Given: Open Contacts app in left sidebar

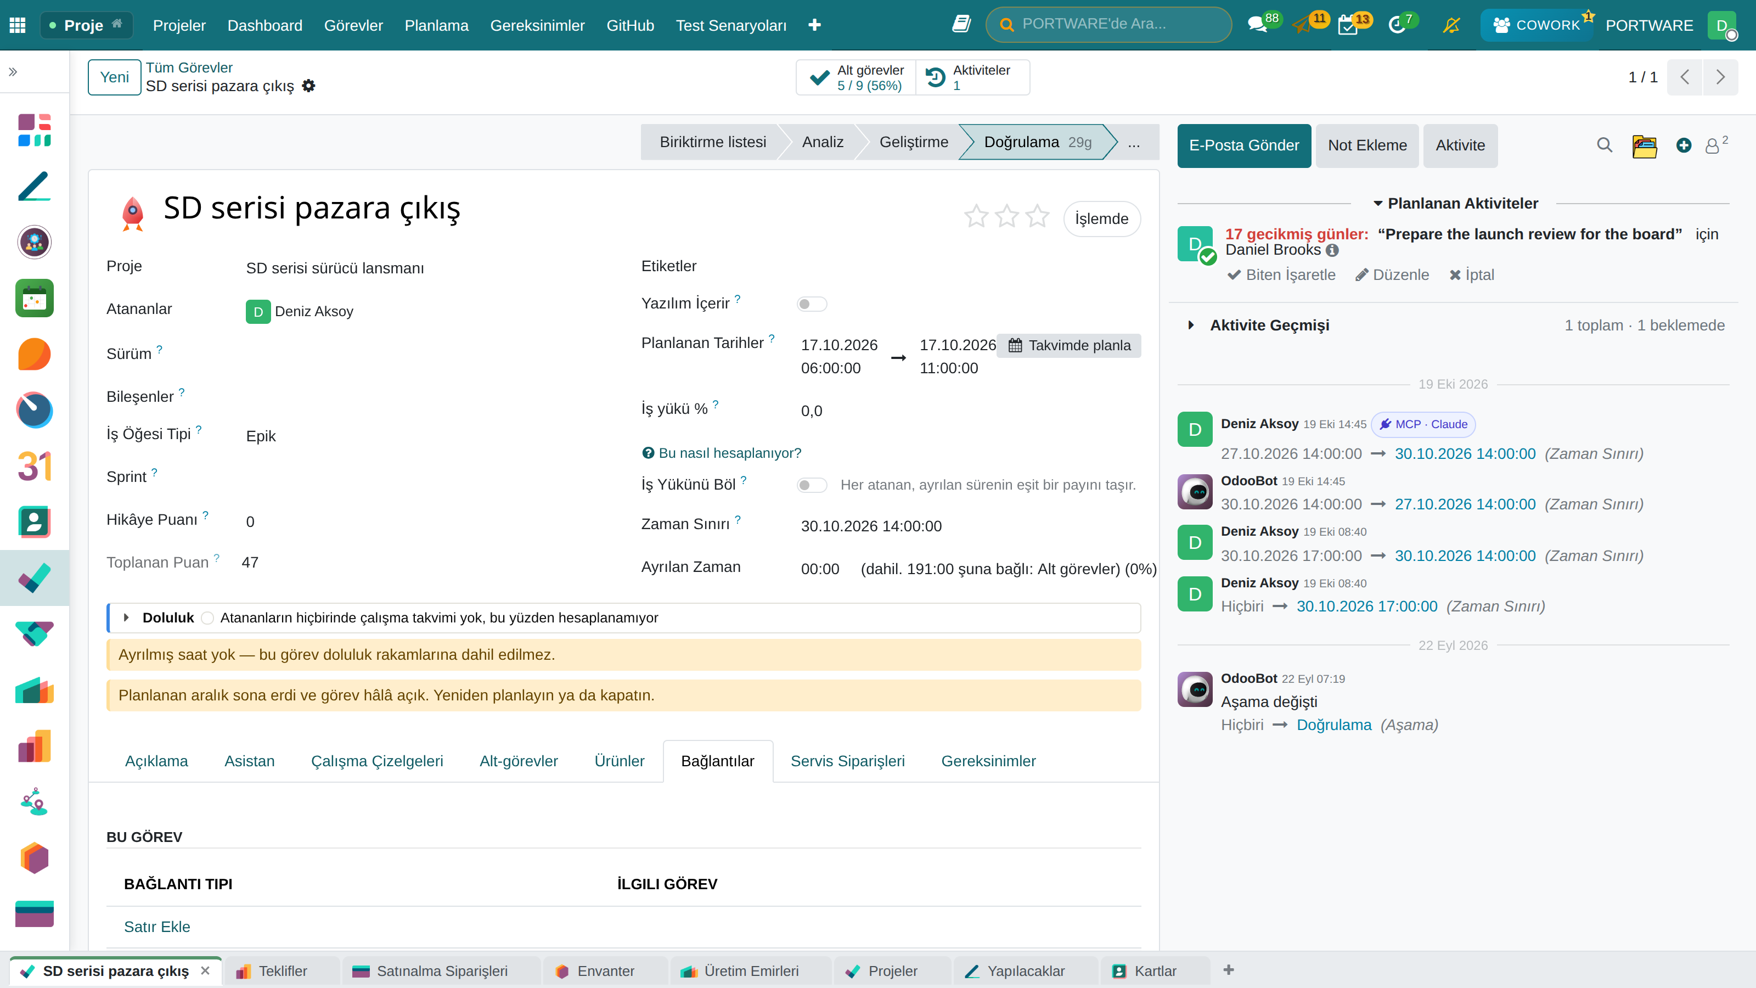Looking at the screenshot, I should 34,523.
